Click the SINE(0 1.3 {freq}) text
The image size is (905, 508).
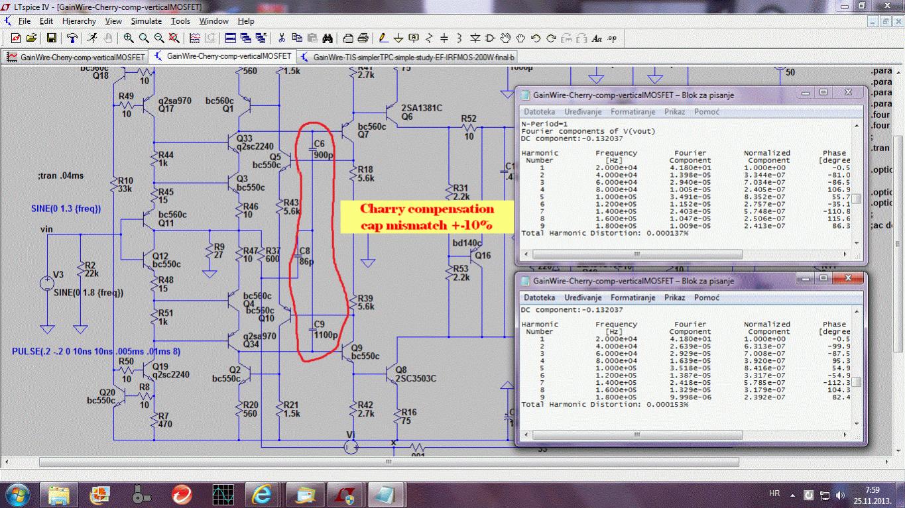click(x=66, y=209)
